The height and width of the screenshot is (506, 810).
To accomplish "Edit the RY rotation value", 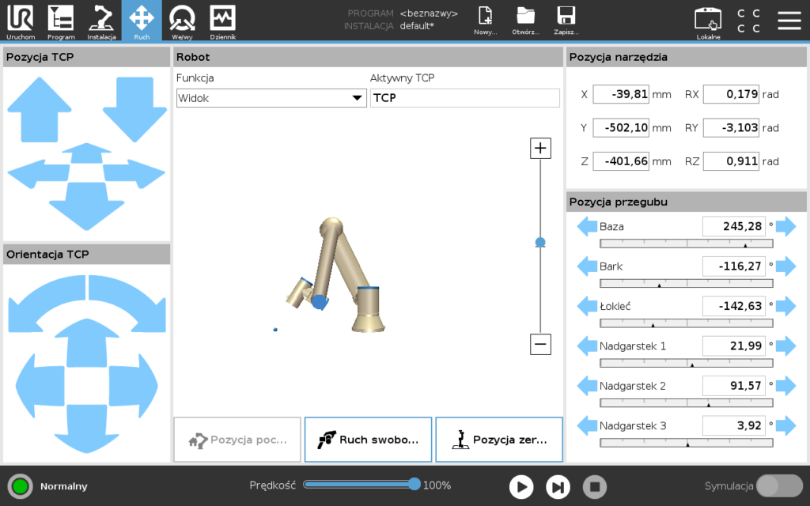I will coord(731,128).
